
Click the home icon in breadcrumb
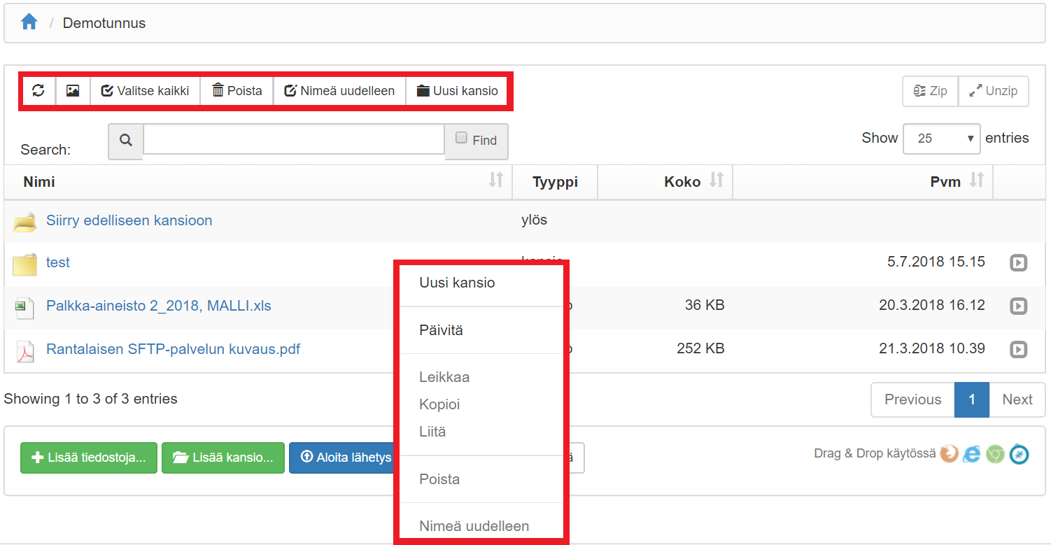29,22
